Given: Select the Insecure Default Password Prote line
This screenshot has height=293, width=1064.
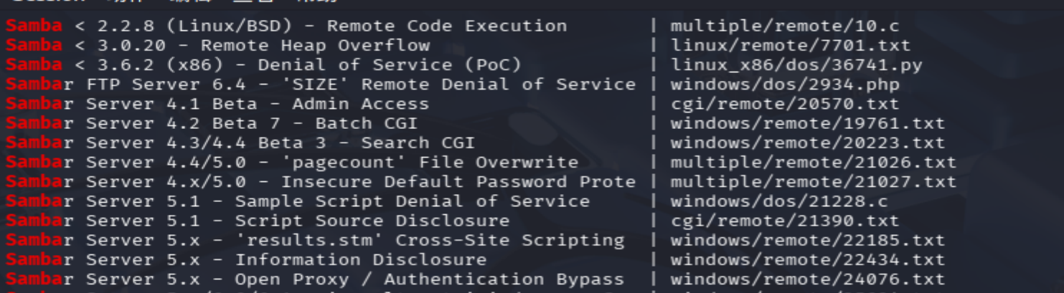Looking at the screenshot, I should coord(321,181).
